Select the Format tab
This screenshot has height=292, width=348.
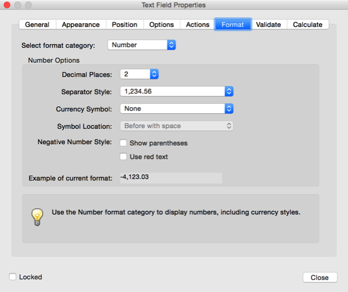pos(233,24)
